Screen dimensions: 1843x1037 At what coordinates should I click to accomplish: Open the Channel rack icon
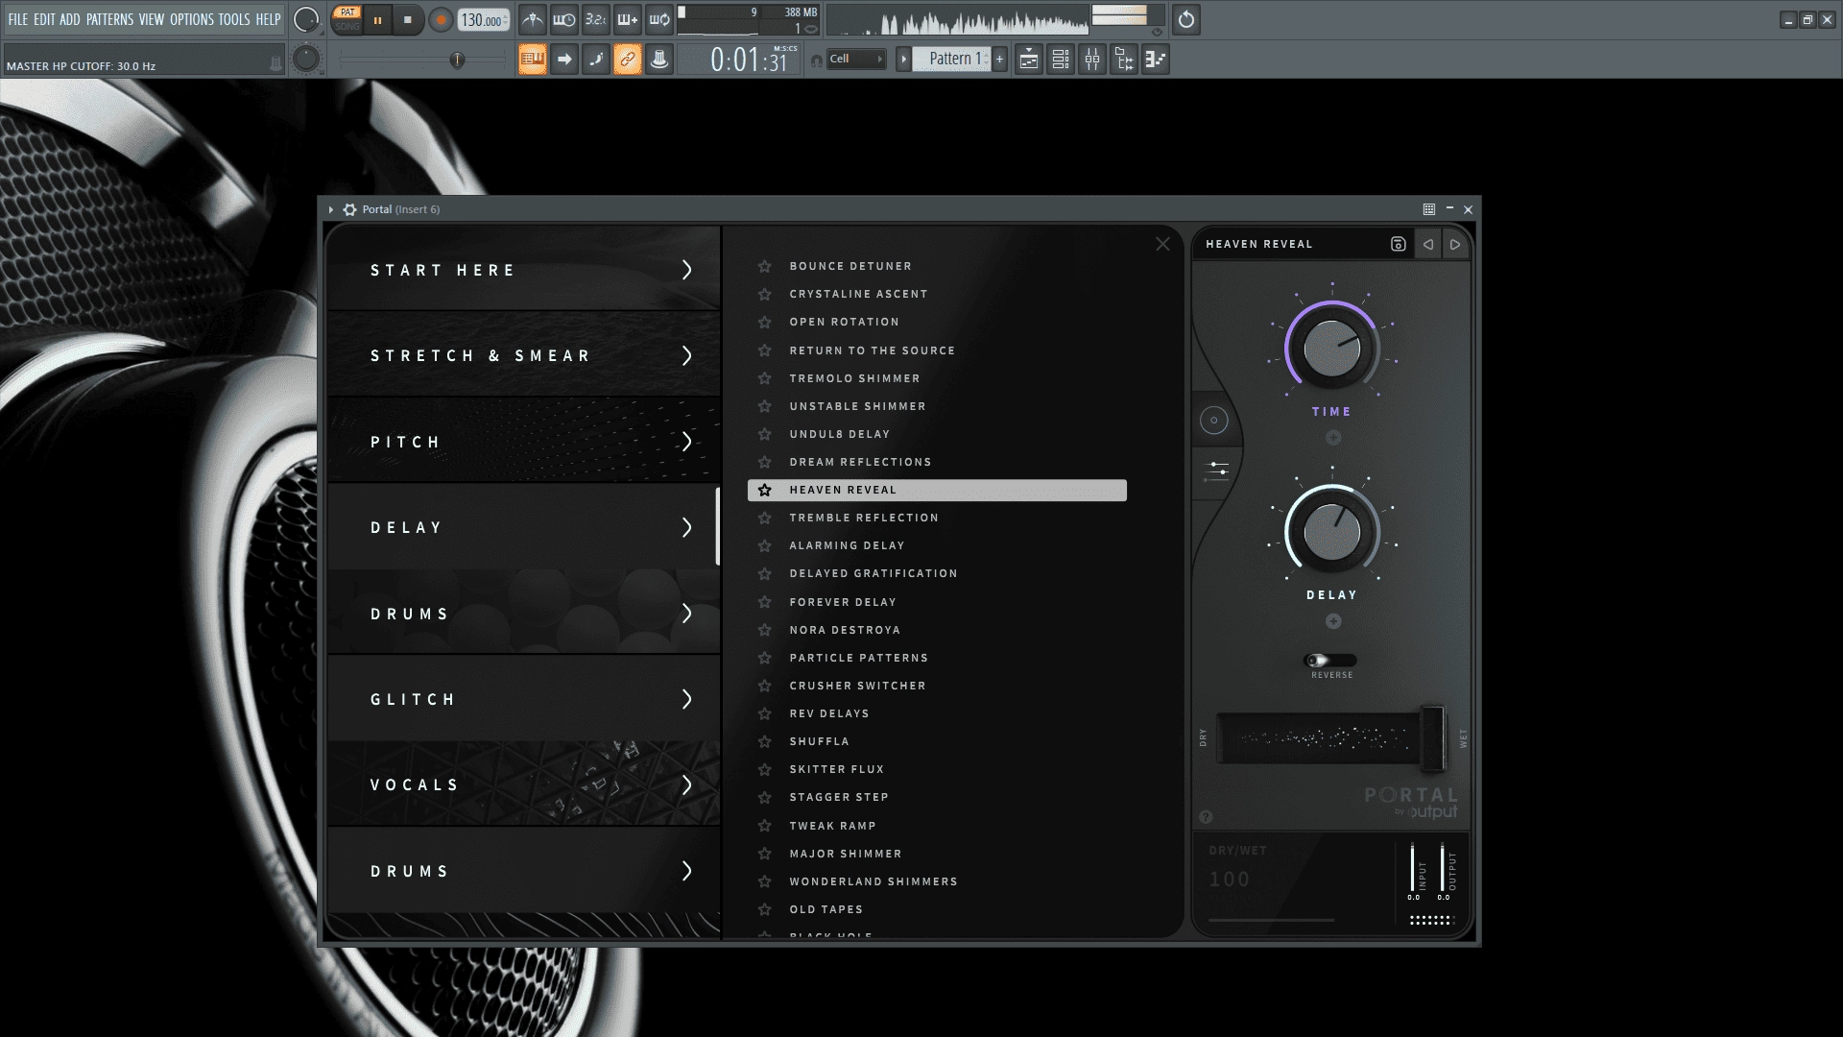pos(1061,60)
